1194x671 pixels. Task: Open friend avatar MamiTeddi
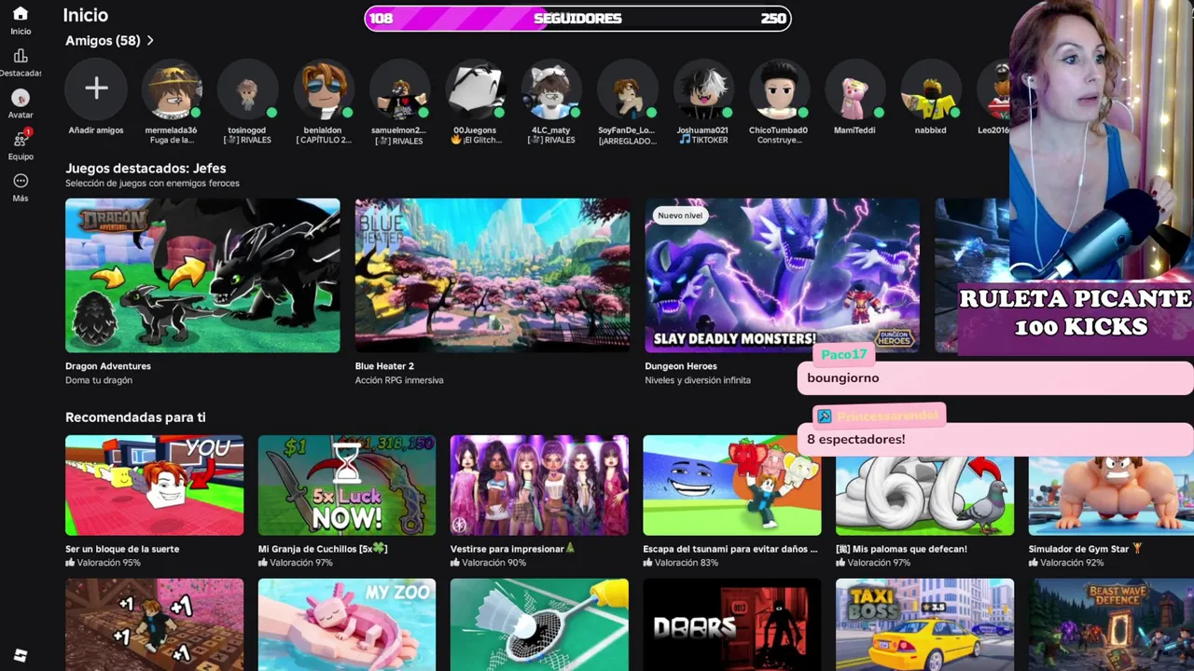[854, 89]
